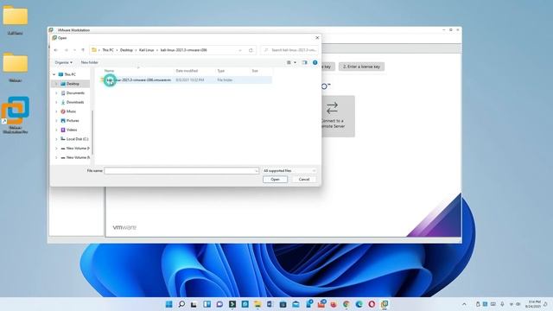
Task: Open Microsoft Store from the taskbar
Action: (x=283, y=304)
